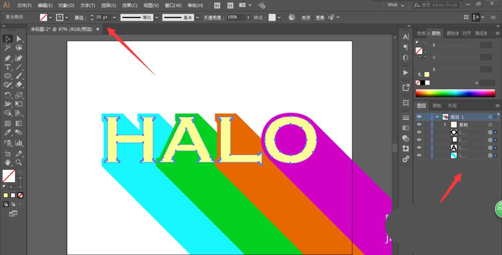Choose the Lasso tool
This screenshot has height=255, width=502.
pyautogui.click(x=19, y=48)
